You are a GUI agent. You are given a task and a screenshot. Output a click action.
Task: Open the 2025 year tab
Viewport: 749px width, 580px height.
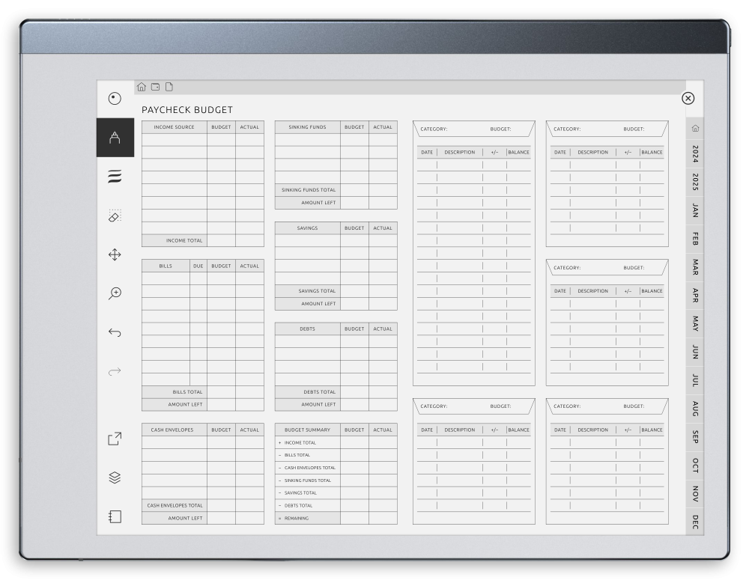point(694,182)
